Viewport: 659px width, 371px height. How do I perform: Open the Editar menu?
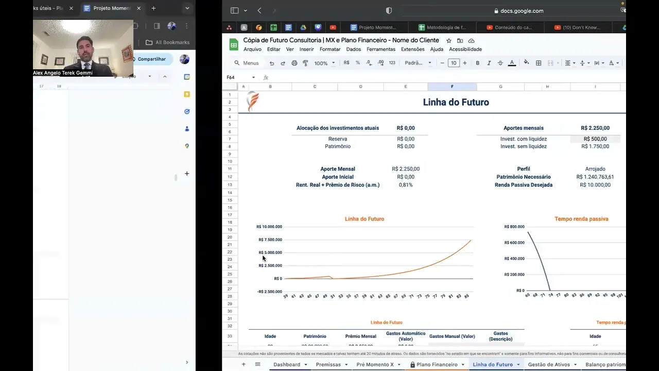point(274,49)
